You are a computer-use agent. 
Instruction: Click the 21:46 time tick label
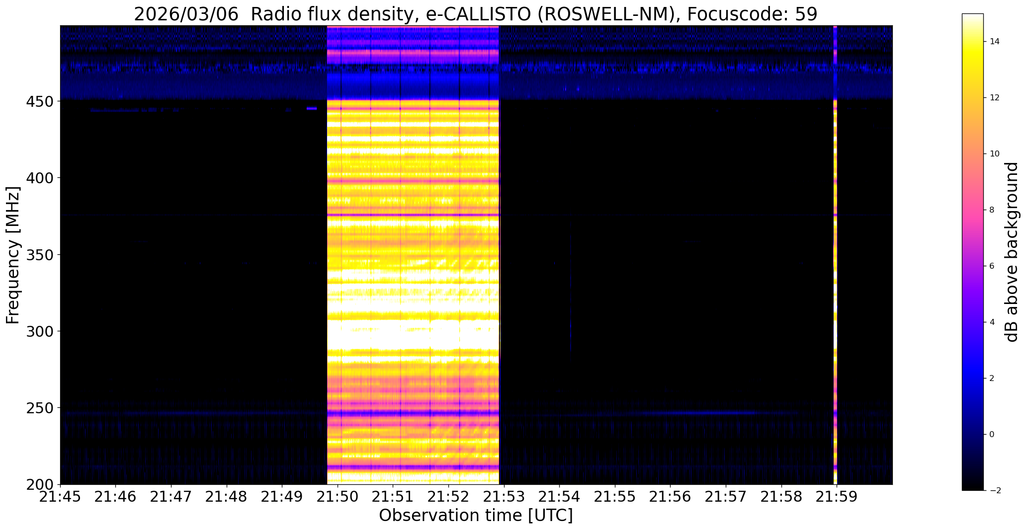[116, 497]
